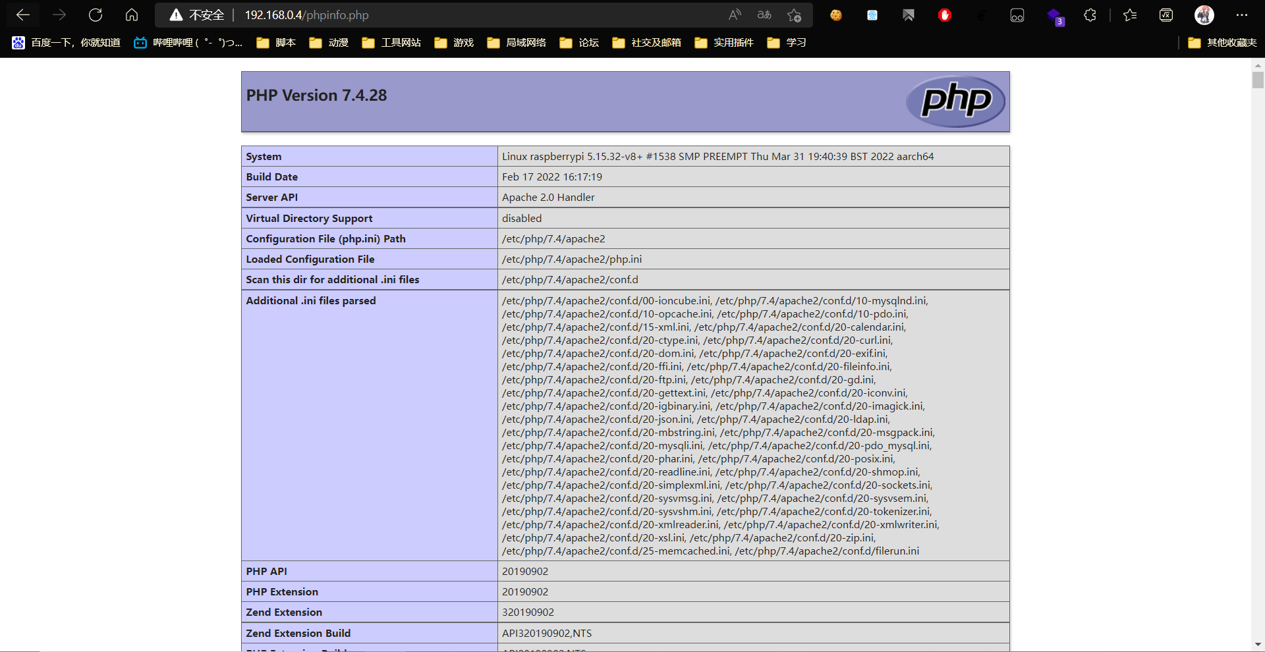The width and height of the screenshot is (1265, 652).
Task: Add this page to favorites with star icon
Action: [x=794, y=15]
